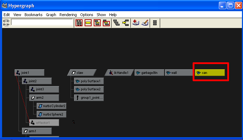Select the joint1 root node

coord(29,73)
